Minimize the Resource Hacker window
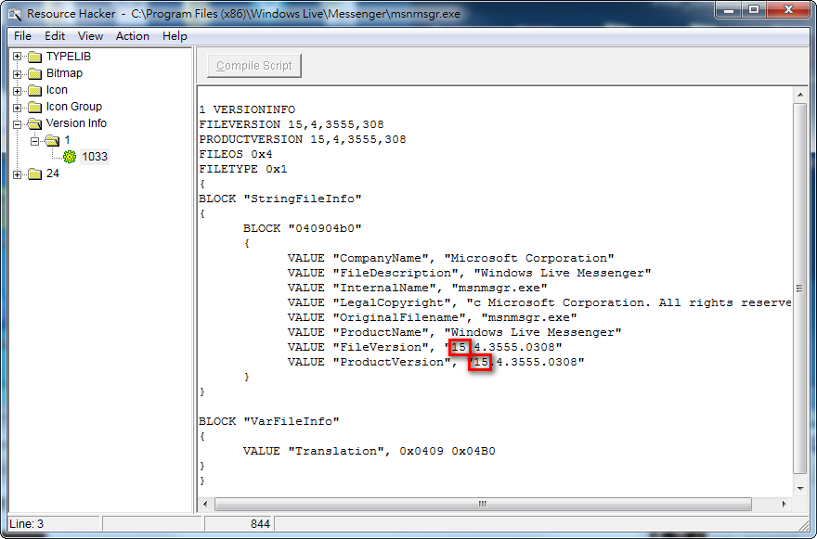This screenshot has width=817, height=539. (x=729, y=10)
